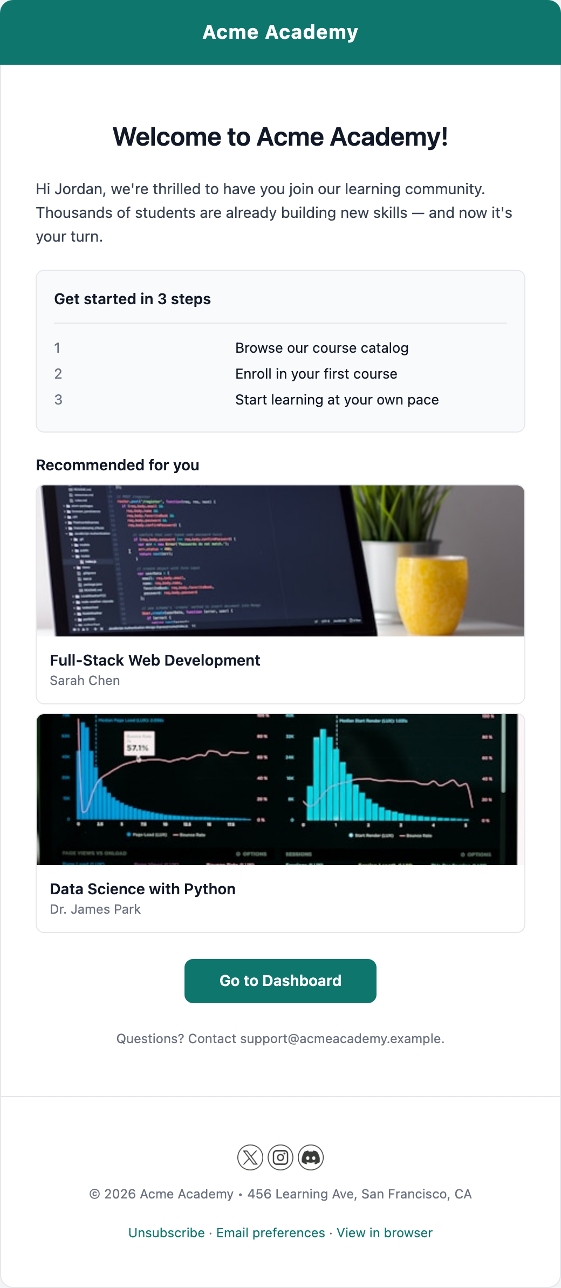Click the Go to Dashboard button

tap(280, 981)
